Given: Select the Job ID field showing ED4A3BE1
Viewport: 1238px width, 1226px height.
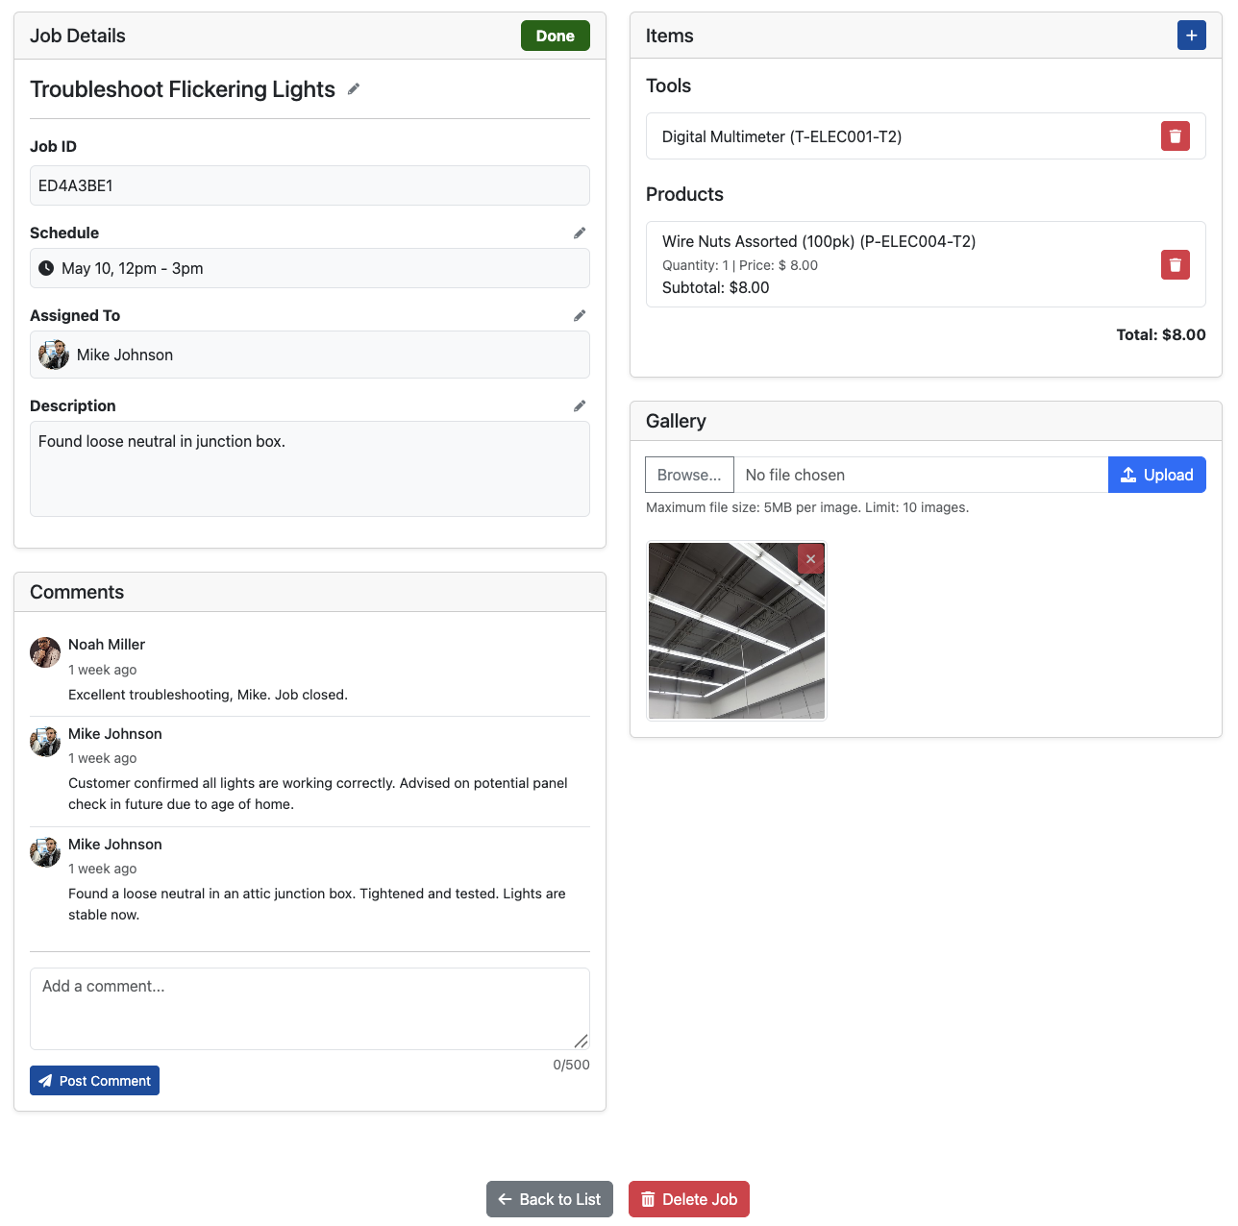Looking at the screenshot, I should point(309,185).
